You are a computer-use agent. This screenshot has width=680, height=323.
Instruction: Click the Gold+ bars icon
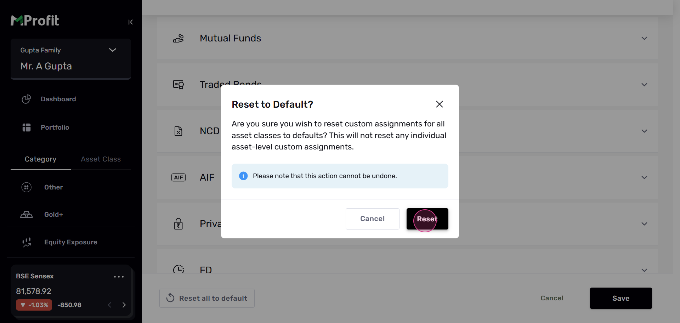tap(27, 215)
